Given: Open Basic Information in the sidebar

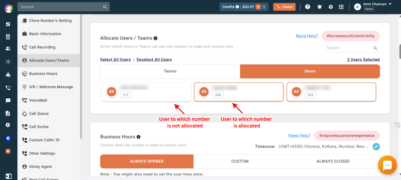Looking at the screenshot, I should [49, 34].
